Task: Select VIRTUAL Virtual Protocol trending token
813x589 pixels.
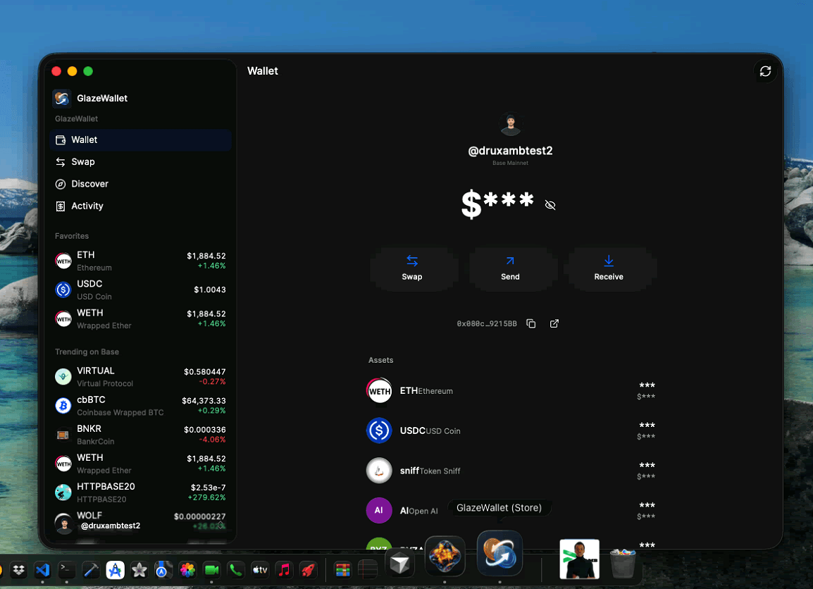Action: point(140,377)
